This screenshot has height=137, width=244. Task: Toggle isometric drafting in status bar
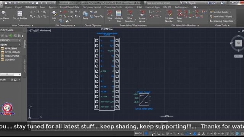click(175, 134)
